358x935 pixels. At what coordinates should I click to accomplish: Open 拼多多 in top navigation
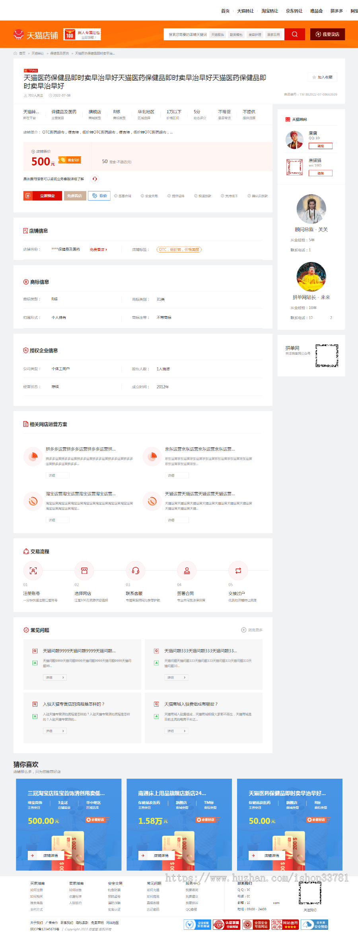[337, 11]
